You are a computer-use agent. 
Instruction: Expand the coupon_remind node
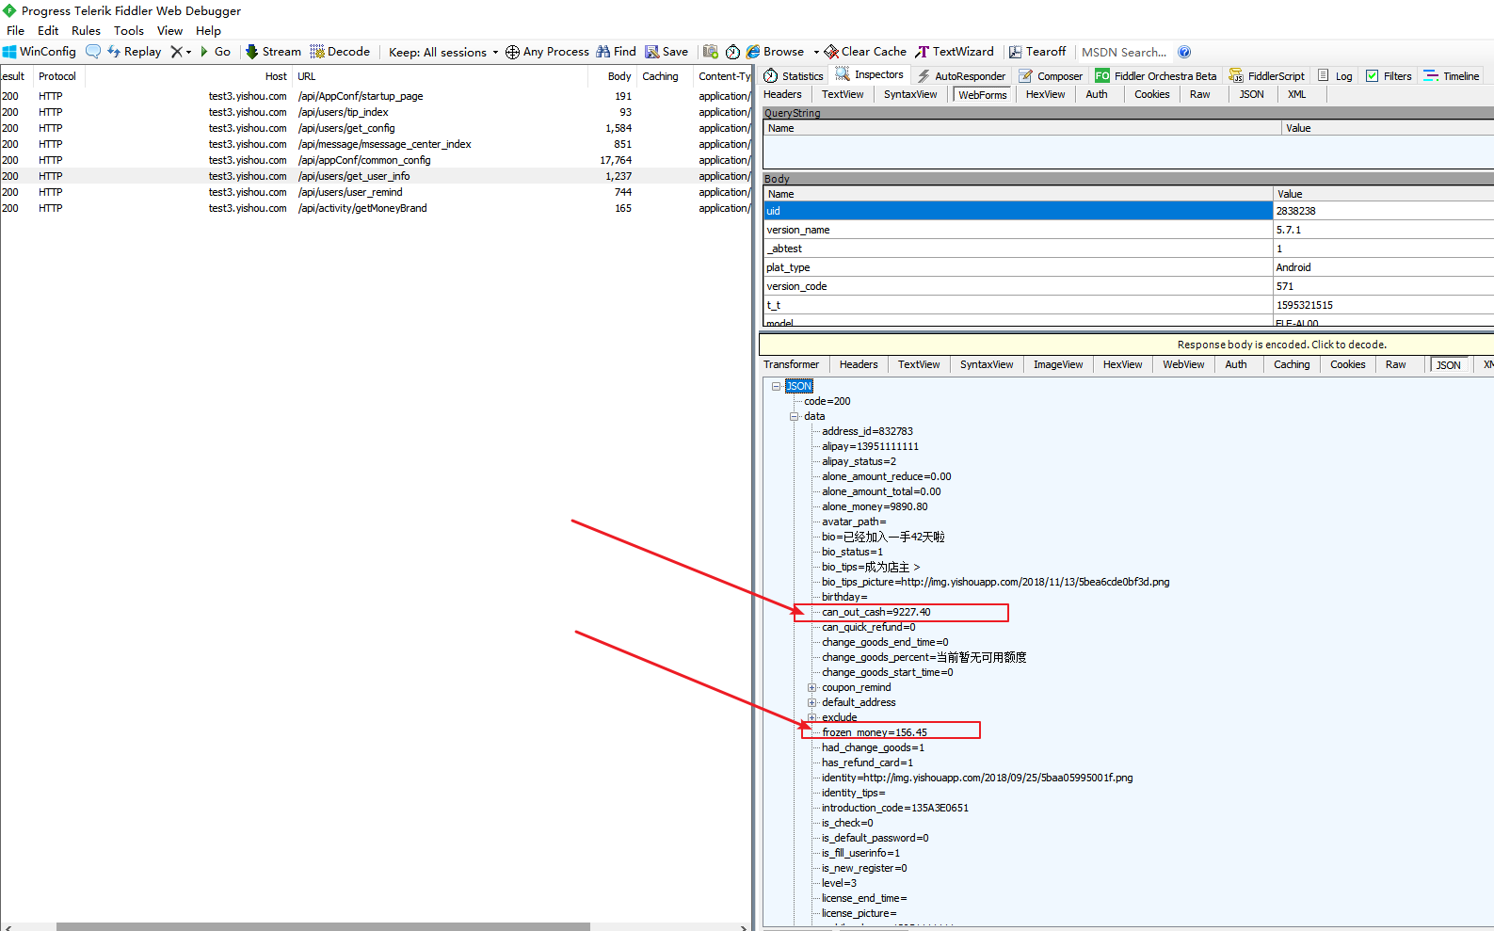coord(811,687)
